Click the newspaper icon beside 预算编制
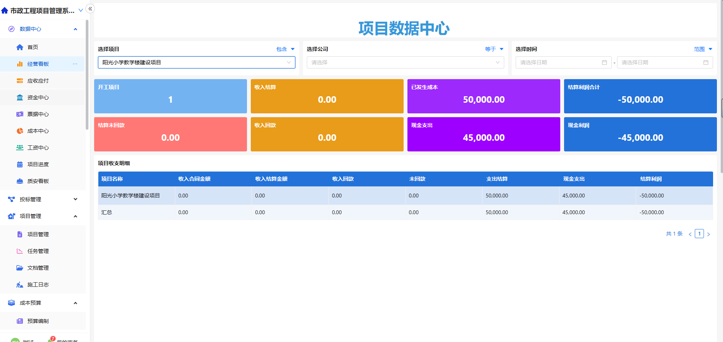The width and height of the screenshot is (723, 342). (20, 321)
